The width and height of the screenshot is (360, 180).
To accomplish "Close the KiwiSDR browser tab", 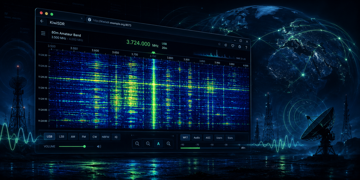I will point(82,19).
